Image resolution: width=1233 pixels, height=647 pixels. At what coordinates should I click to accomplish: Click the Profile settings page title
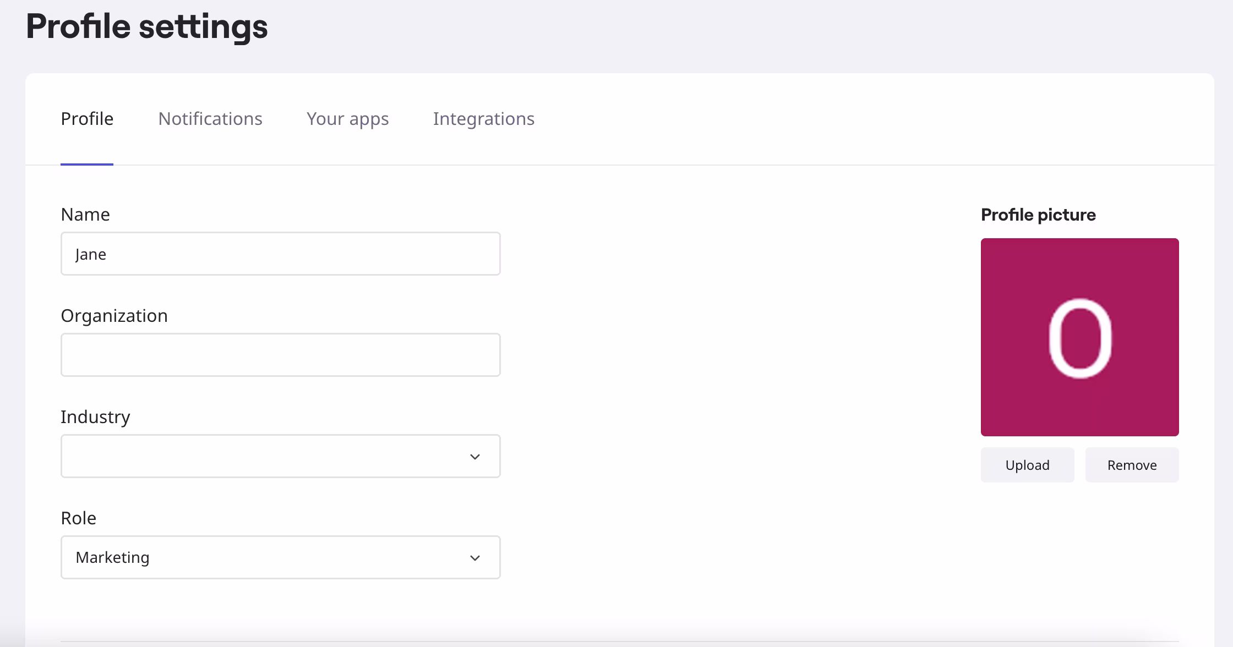coord(146,26)
